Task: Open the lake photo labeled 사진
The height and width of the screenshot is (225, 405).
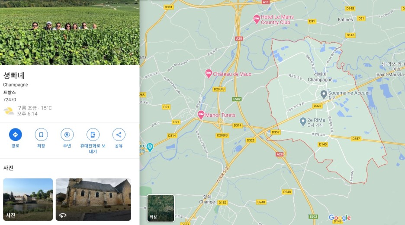Action: 28,200
